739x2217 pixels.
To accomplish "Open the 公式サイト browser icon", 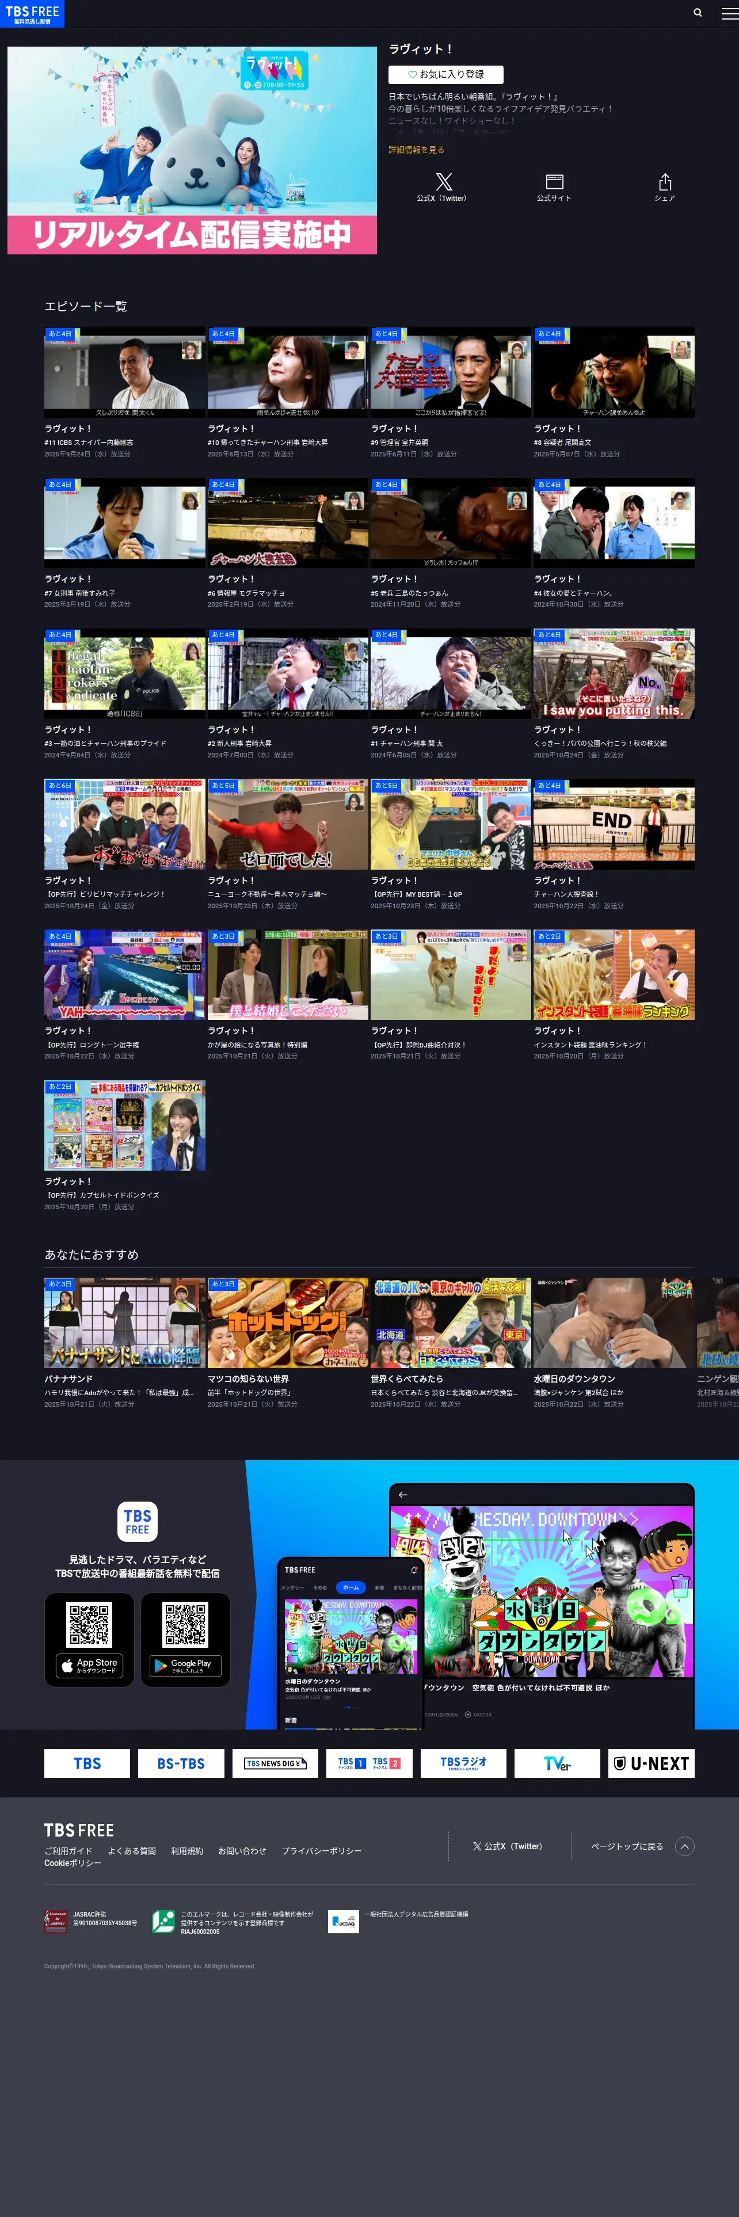I will click(x=554, y=186).
